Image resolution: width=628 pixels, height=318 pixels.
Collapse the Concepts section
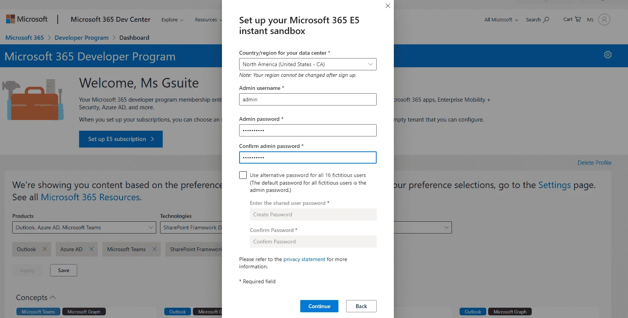point(53,297)
